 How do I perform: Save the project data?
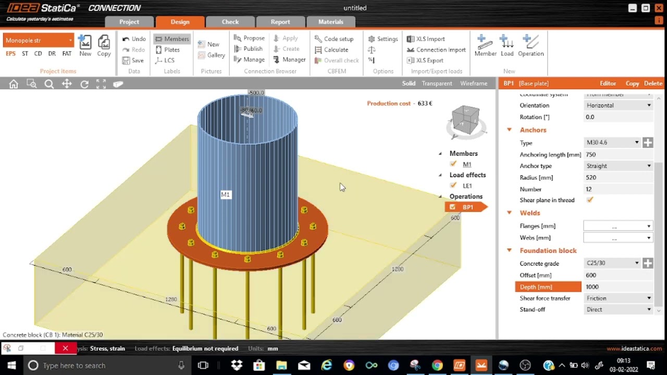pos(133,60)
